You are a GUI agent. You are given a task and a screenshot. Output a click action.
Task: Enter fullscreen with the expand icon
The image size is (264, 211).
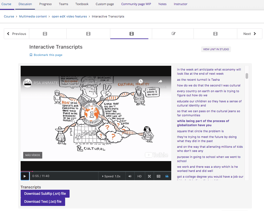point(149,176)
